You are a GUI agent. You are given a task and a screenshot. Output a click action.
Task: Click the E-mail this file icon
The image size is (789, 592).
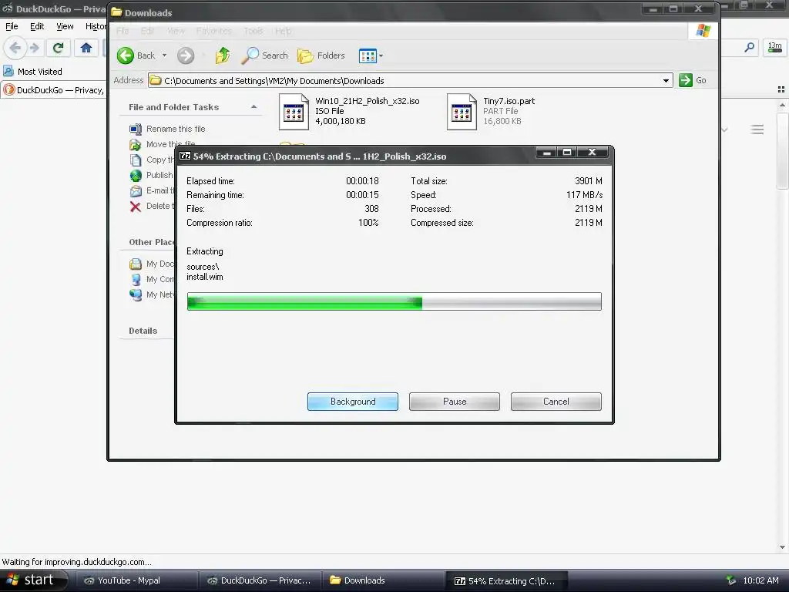136,191
